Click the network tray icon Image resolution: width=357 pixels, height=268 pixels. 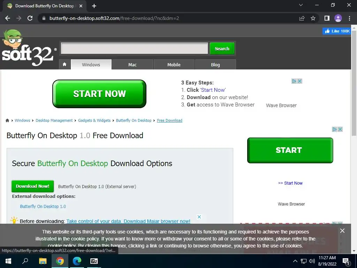[304, 261]
